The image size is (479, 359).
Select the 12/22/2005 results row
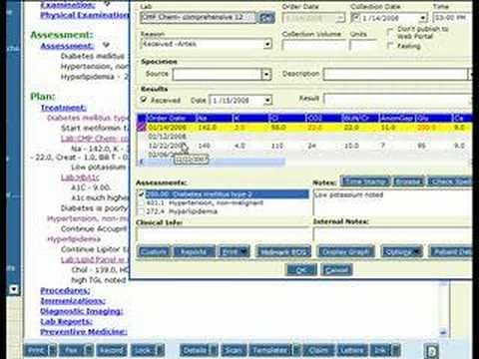pos(304,146)
